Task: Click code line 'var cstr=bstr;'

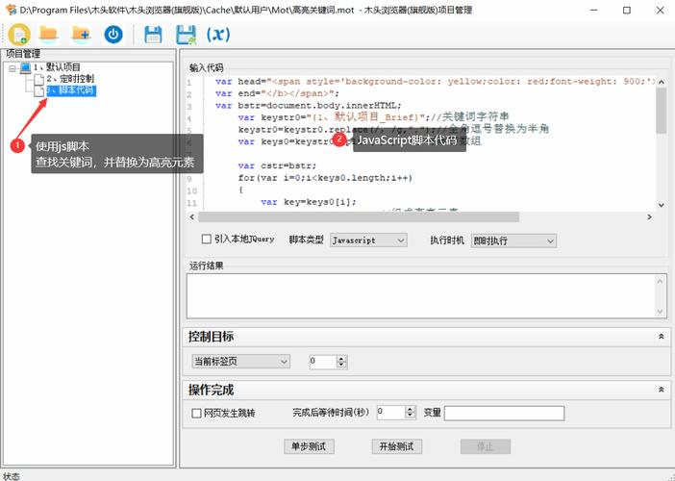Action: (277, 165)
